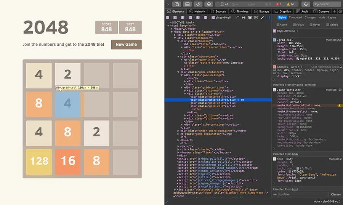
Task: Click the layout grid overlay icon
Action: tap(256, 18)
